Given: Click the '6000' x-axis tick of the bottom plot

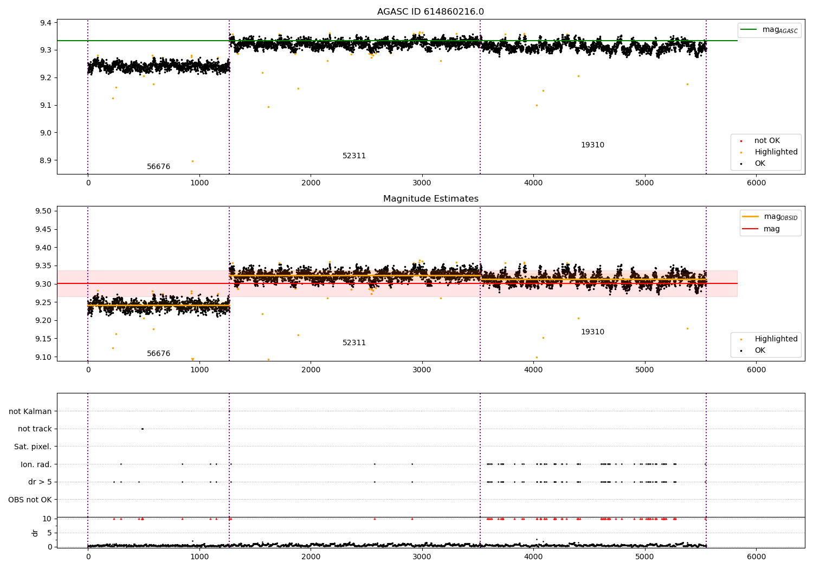Looking at the screenshot, I should (756, 557).
